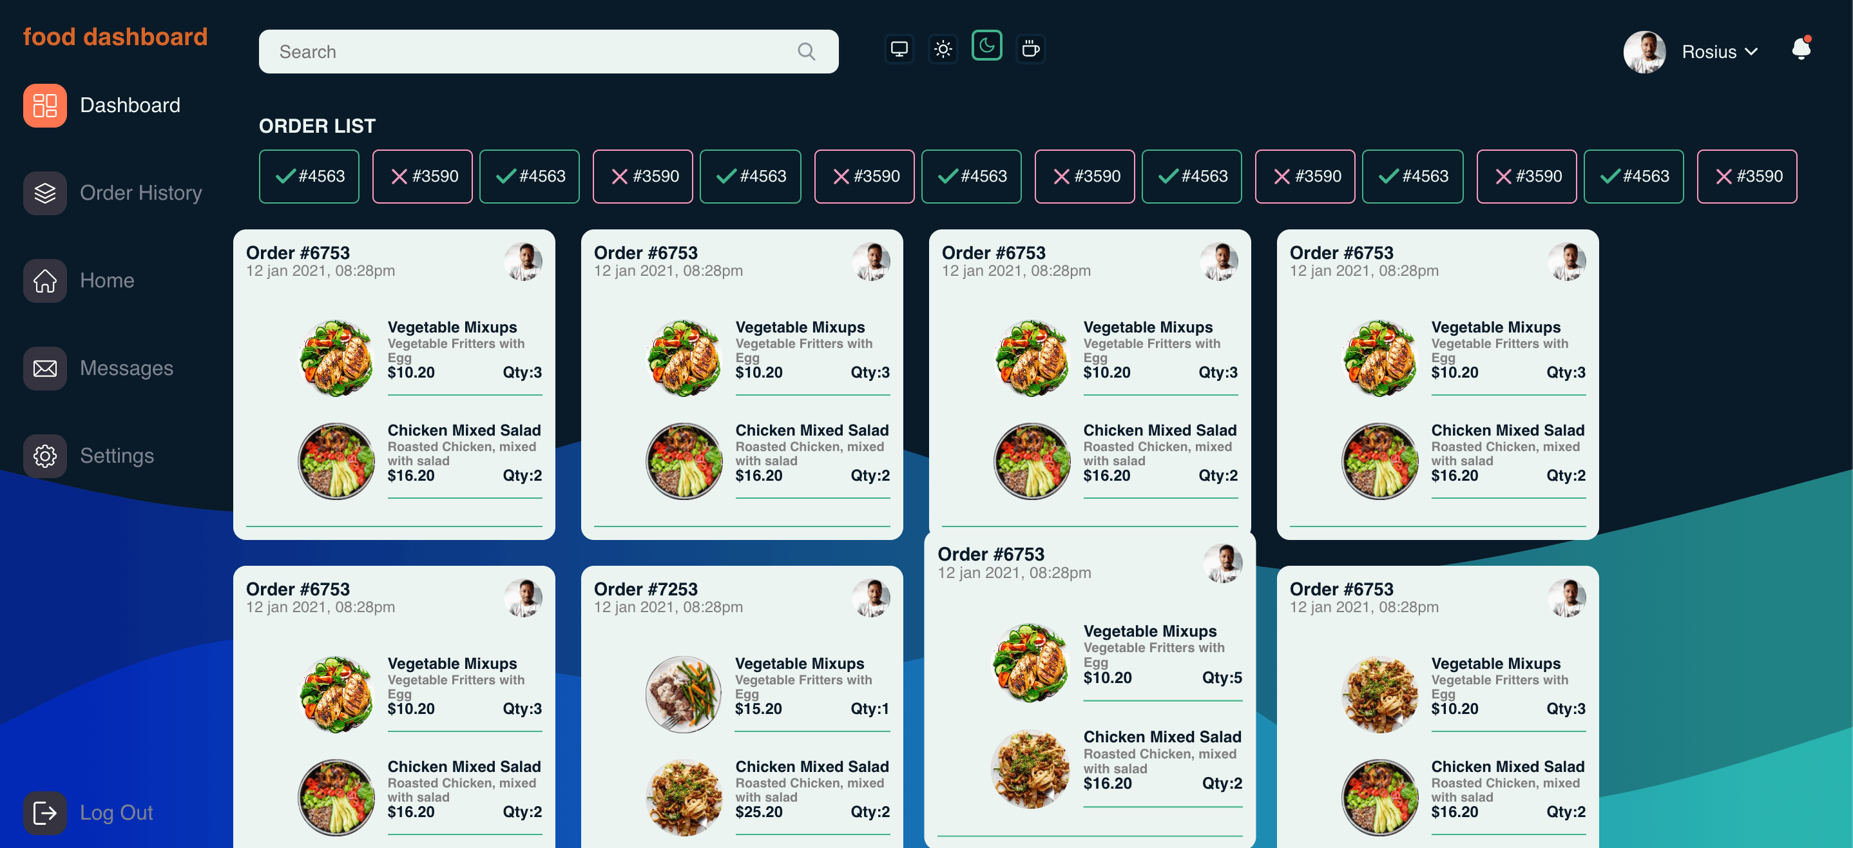This screenshot has height=848, width=1853.
Task: Click the search magnifier in the search bar
Action: pyautogui.click(x=805, y=51)
